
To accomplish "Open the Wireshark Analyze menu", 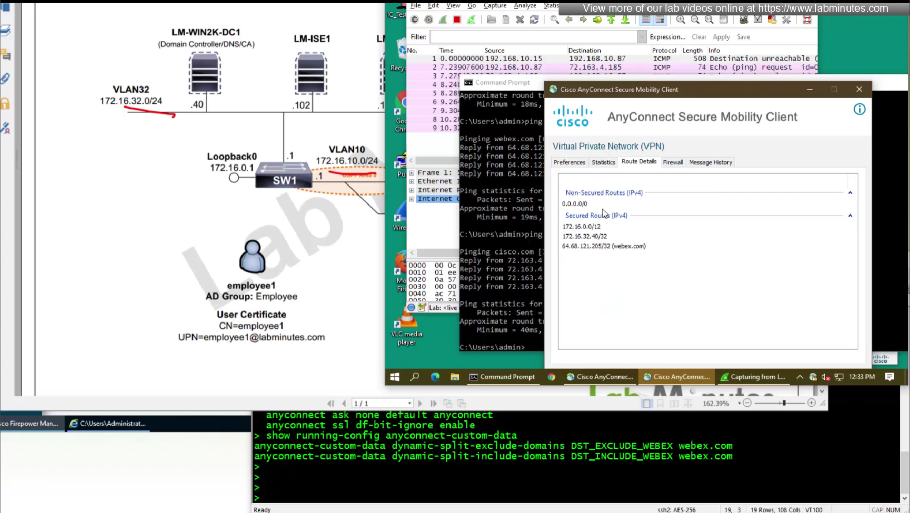I will pyautogui.click(x=525, y=5).
